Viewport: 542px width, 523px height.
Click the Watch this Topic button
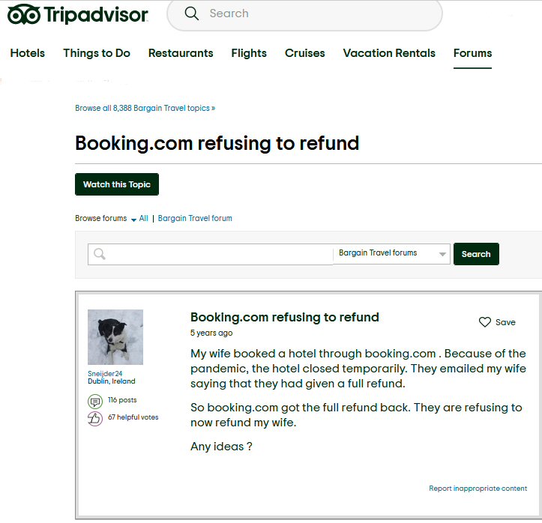117,184
